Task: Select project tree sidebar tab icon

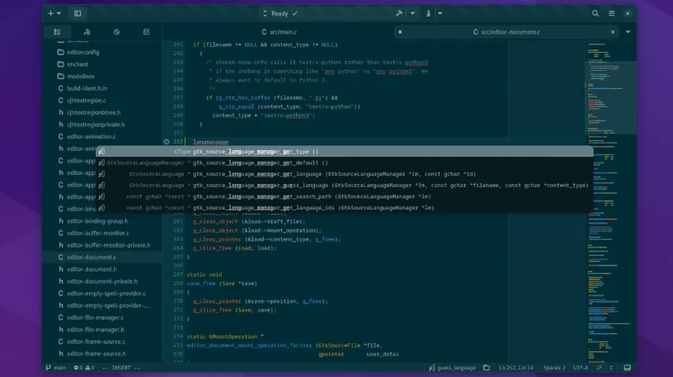Action: tap(57, 31)
